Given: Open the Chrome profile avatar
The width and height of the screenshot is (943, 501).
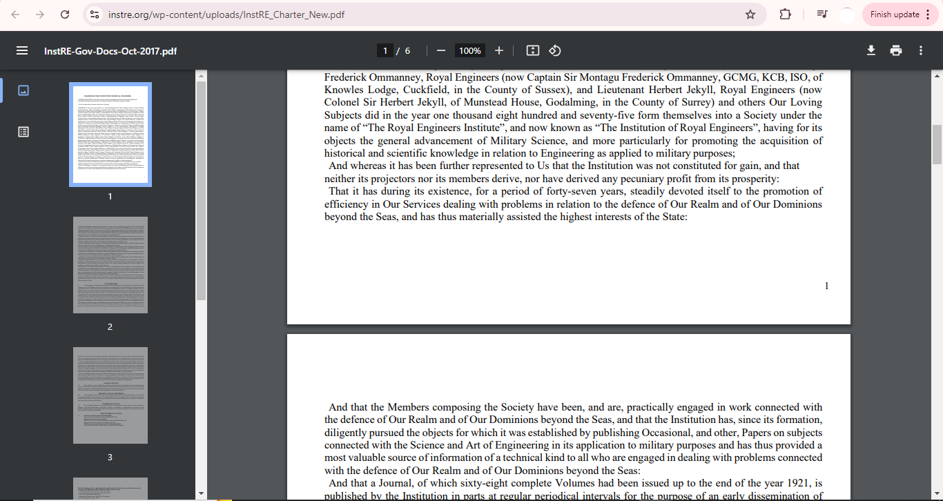Looking at the screenshot, I should point(847,14).
